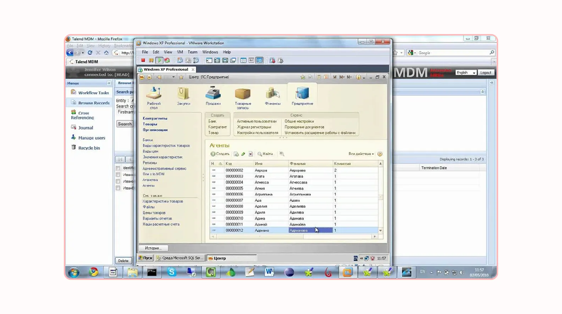562x314 pixels.
Task: Select the Предприятие building section
Action: 302,94
